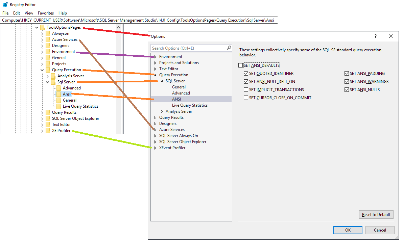
Task: Click Reset to Default button
Action: (x=376, y=215)
